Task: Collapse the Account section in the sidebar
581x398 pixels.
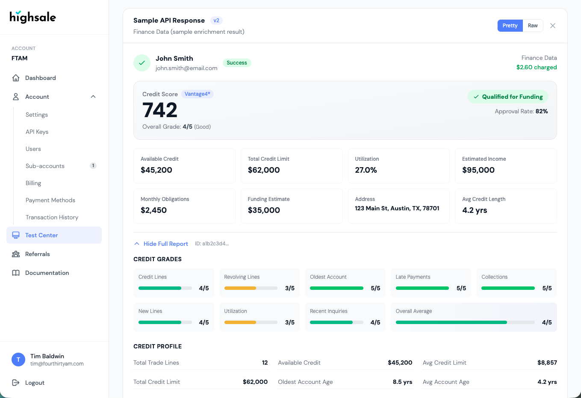Action: (93, 97)
